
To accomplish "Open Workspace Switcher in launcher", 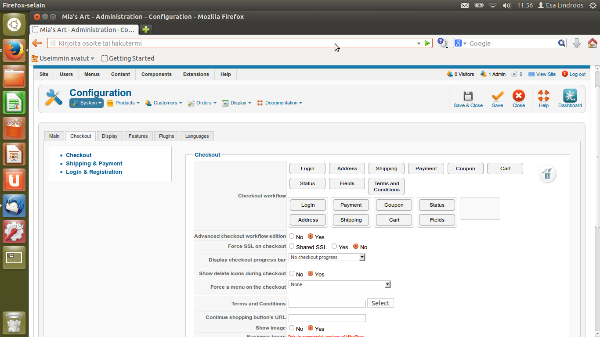I will (x=14, y=258).
